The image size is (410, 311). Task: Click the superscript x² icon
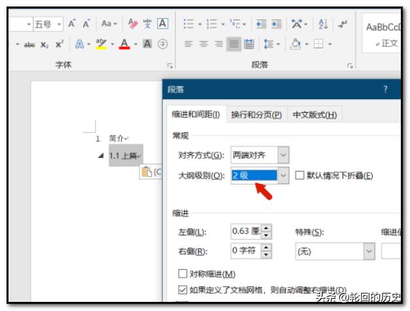pos(59,44)
